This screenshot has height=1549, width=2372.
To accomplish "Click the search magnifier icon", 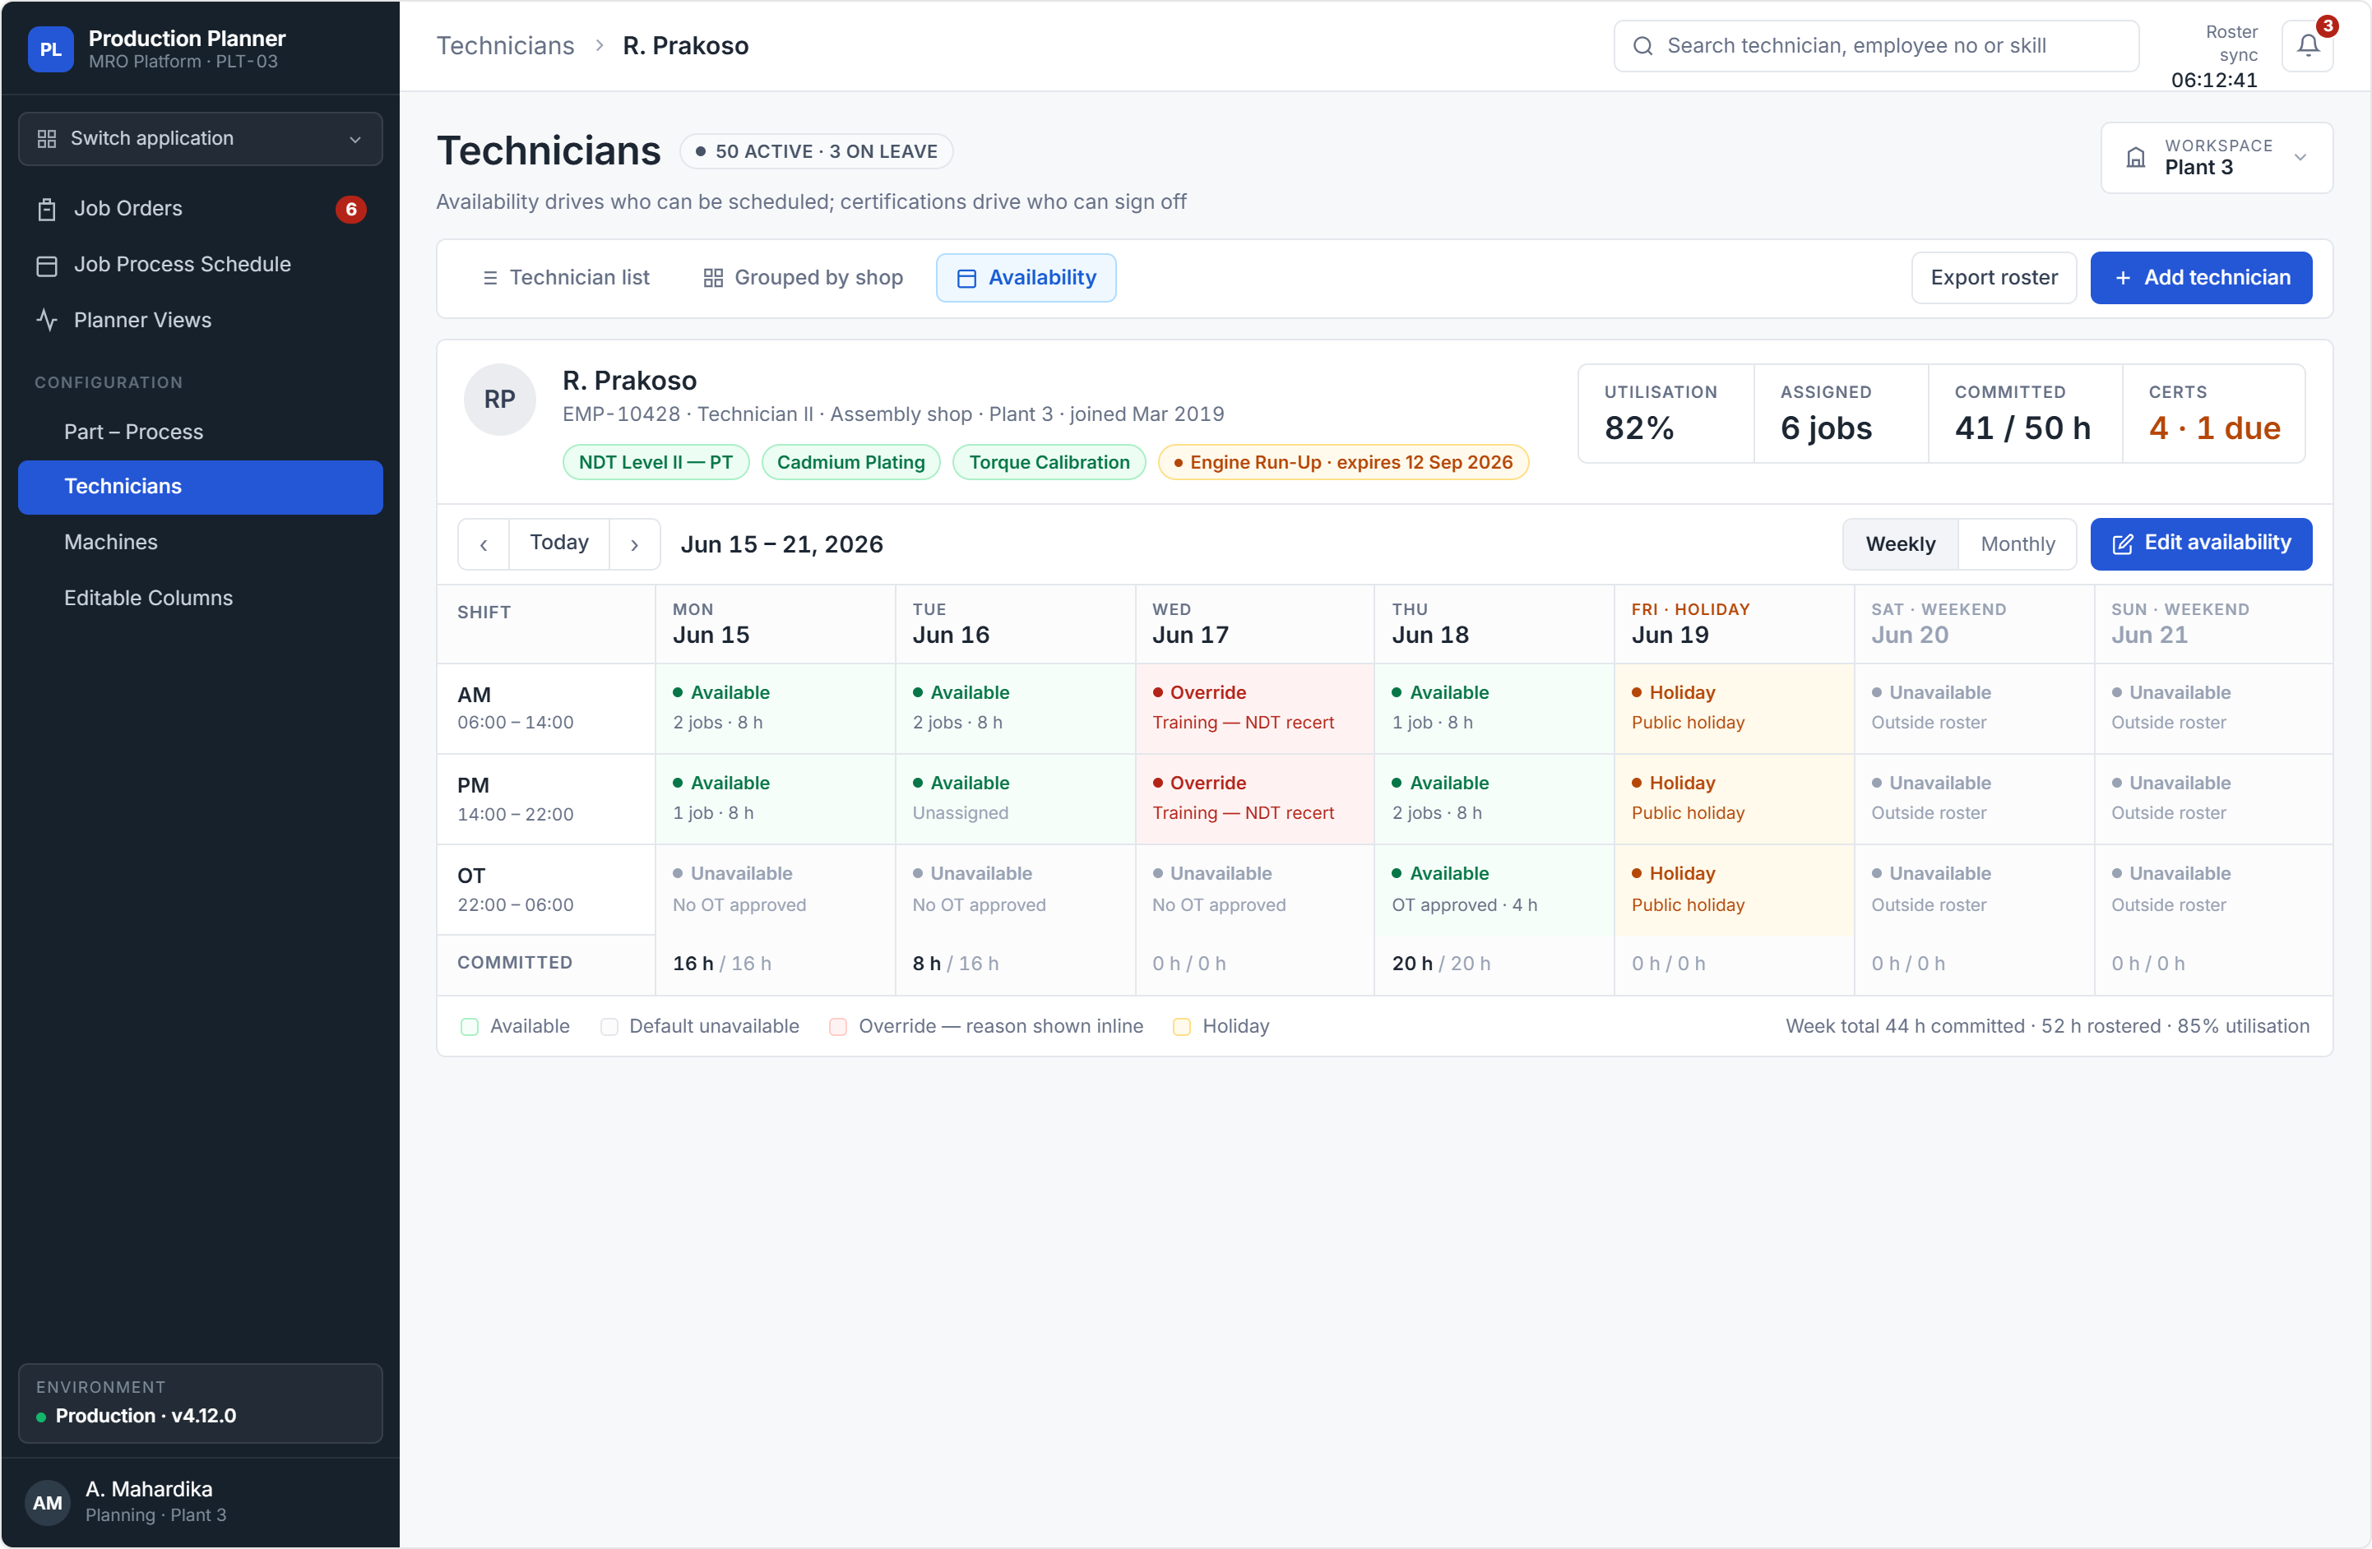I will pos(1642,46).
